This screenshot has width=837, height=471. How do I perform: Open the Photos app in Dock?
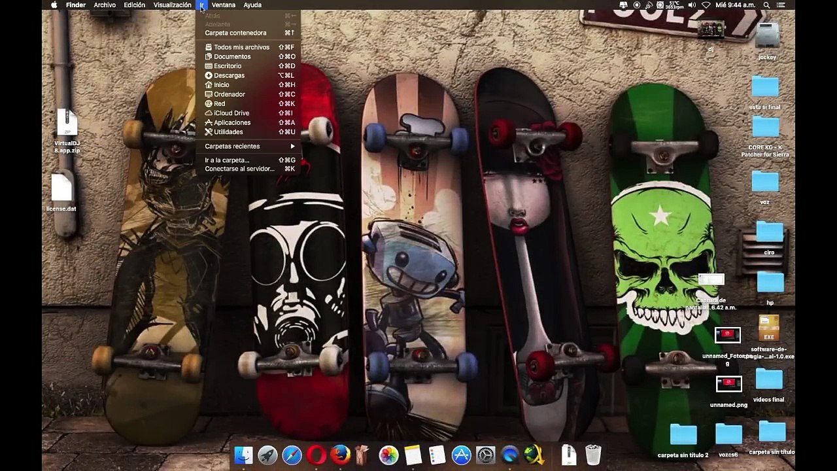(x=388, y=455)
